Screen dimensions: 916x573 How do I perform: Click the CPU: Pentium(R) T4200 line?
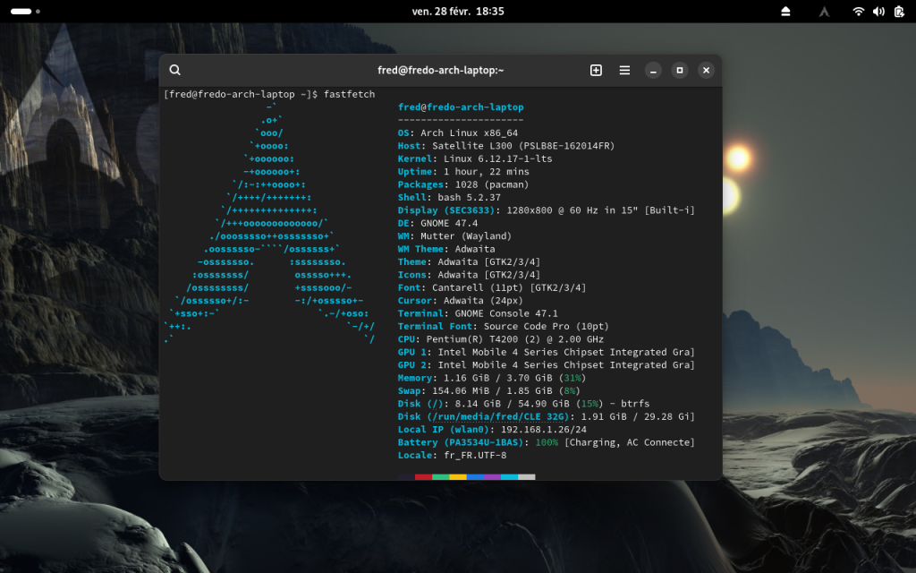501,338
